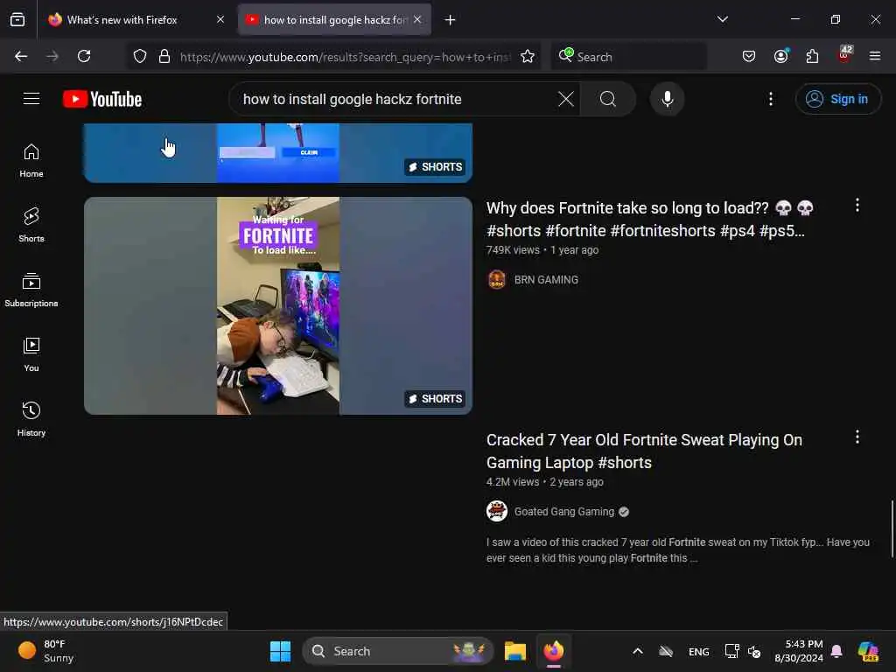896x672 pixels.
Task: Click the muted volume tray icon
Action: 754,651
